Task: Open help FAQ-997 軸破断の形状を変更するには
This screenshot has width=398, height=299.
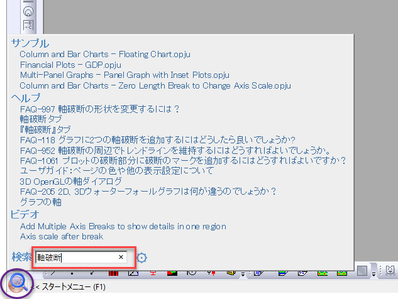Action: (99, 109)
